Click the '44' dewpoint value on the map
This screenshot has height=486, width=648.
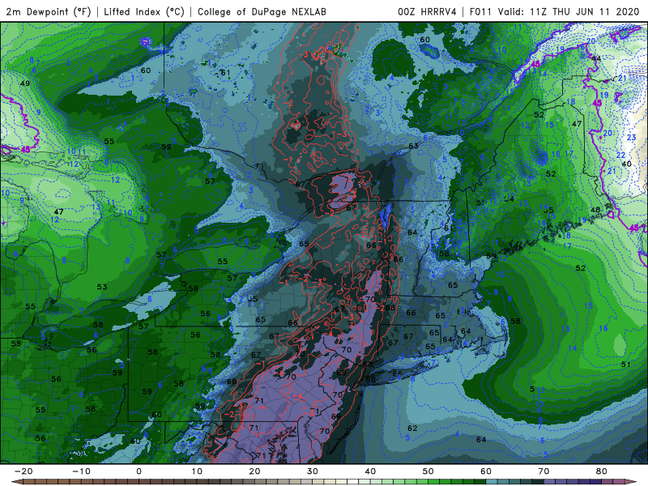[596, 58]
